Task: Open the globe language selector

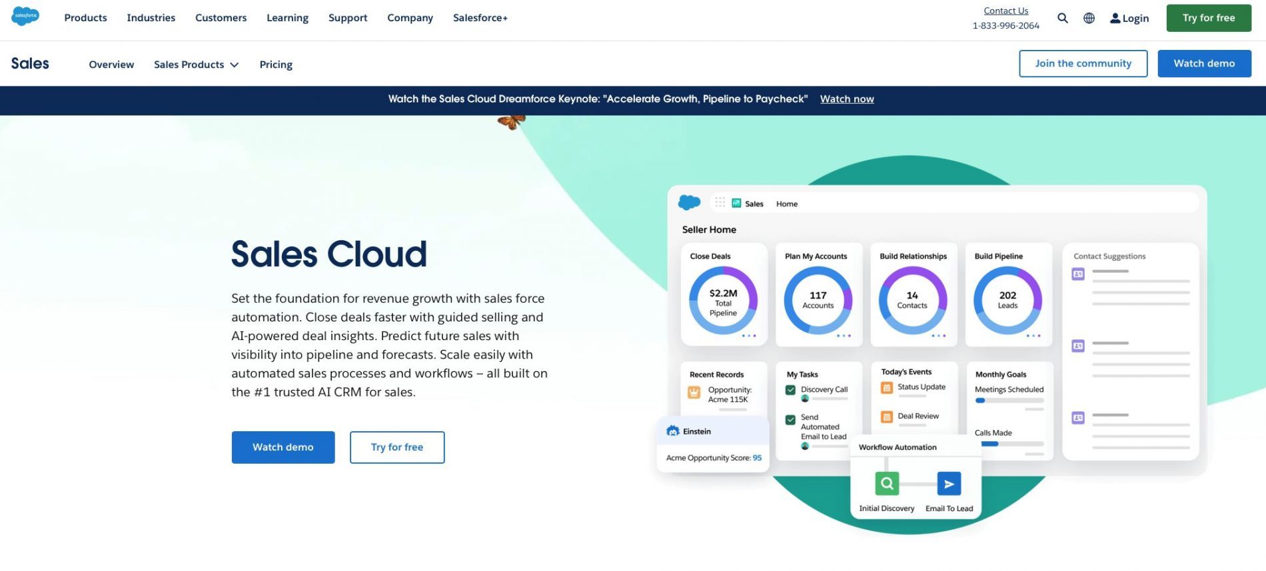Action: [x=1089, y=18]
